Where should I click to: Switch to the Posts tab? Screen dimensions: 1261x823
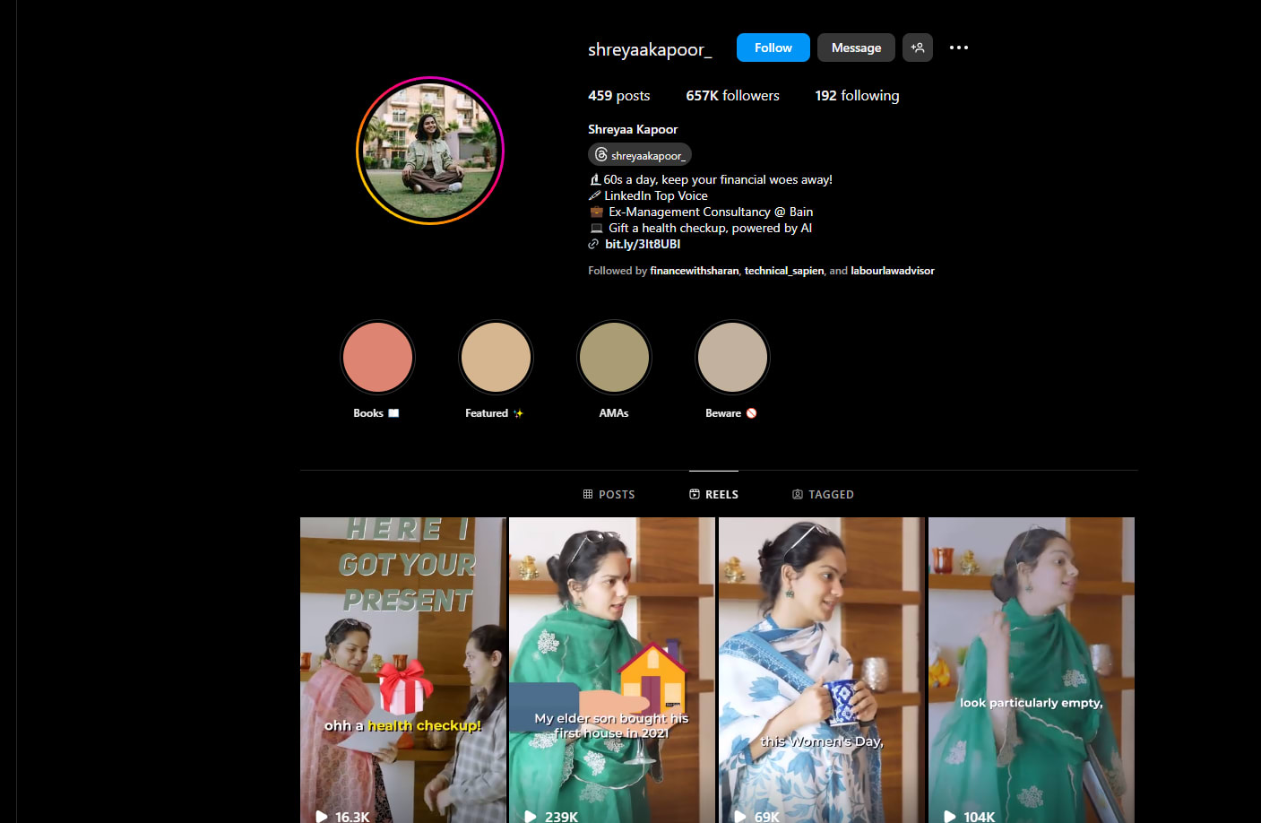[x=609, y=494]
